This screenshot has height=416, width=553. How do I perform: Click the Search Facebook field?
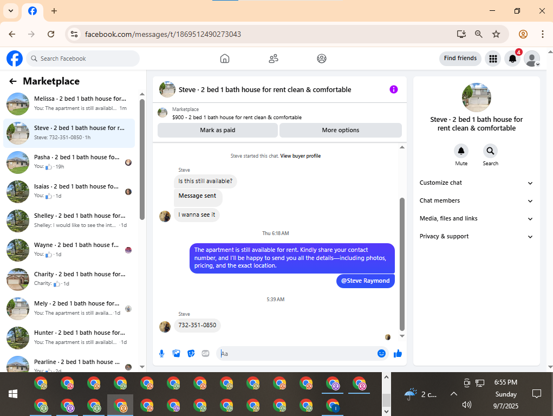point(83,58)
